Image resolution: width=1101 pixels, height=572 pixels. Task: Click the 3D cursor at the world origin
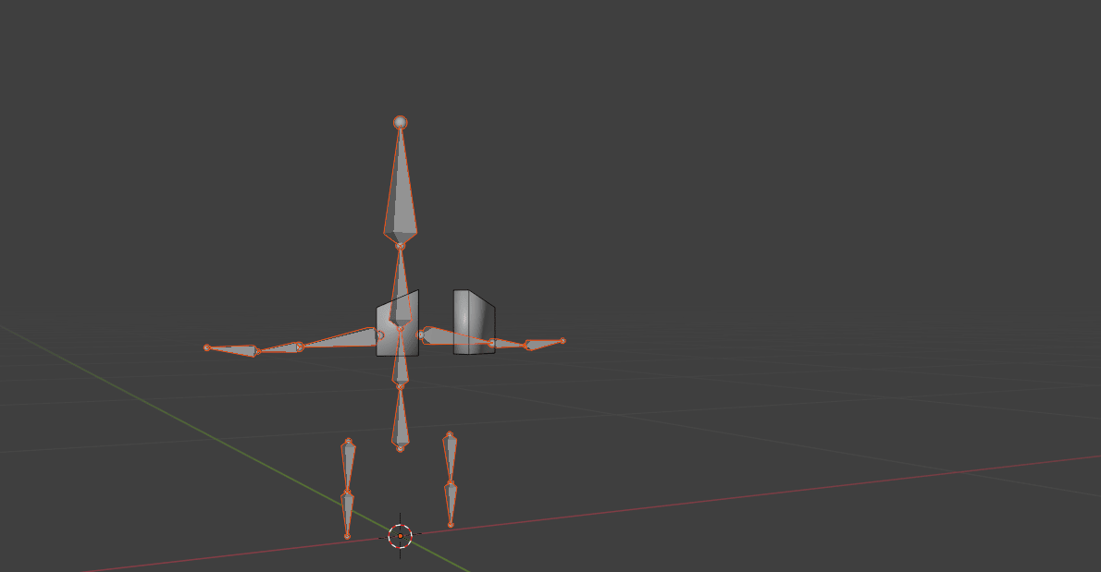point(400,535)
